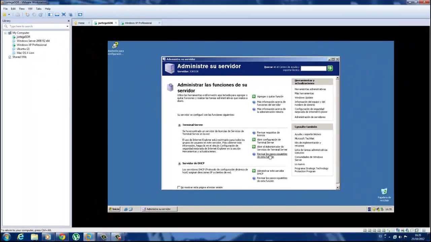This screenshot has width=431, height=242.
Task: Click Send Ctrl+Alt+Del toolbar icon
Action: tap(18, 14)
